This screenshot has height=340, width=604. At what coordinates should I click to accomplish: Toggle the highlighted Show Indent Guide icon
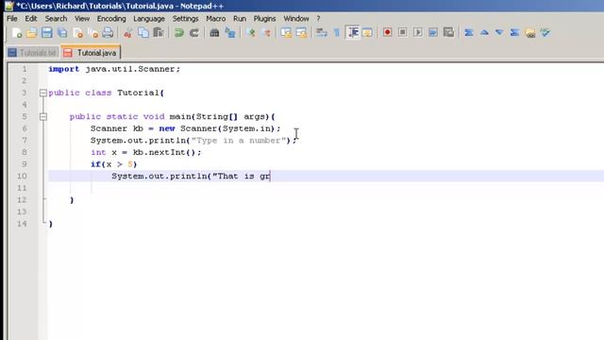[x=352, y=33]
